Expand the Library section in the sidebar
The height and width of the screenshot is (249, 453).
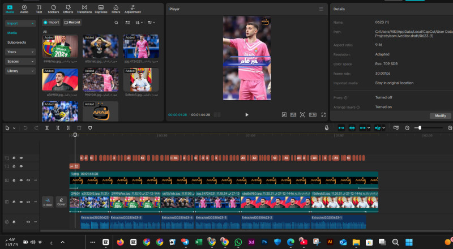(20, 71)
